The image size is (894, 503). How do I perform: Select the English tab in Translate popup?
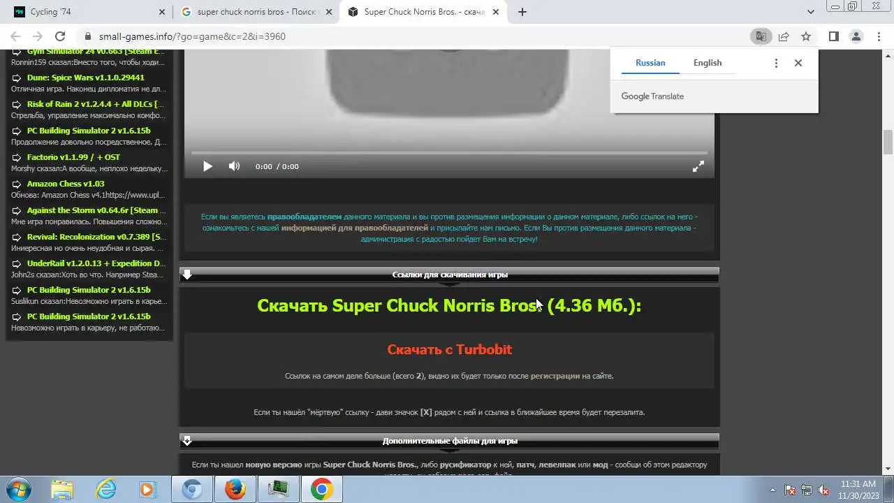point(708,63)
